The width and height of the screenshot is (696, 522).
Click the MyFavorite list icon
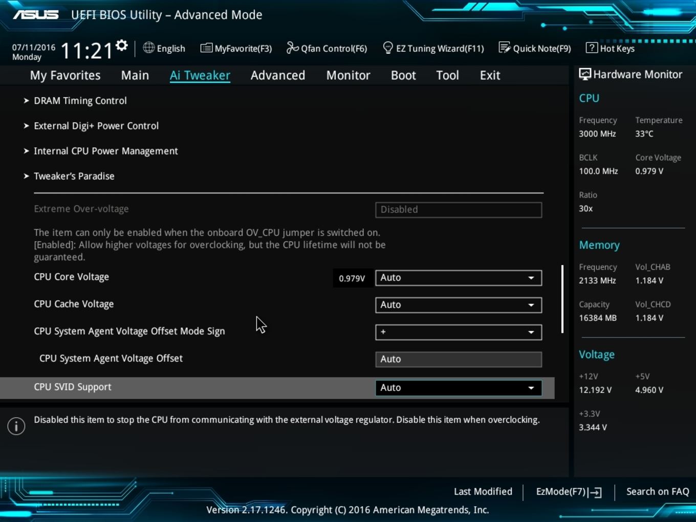[206, 48]
